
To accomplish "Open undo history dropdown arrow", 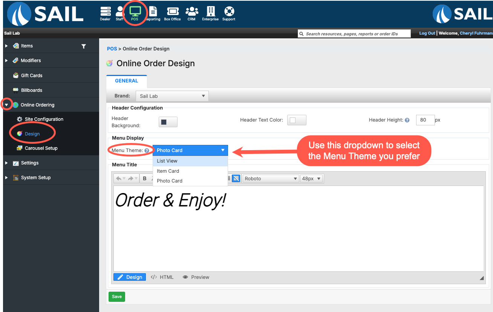I will point(124,178).
